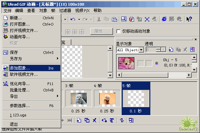This screenshot has width=200, height=133.
Task: Open the redo history dropdown arrow
Action: click(91, 20)
